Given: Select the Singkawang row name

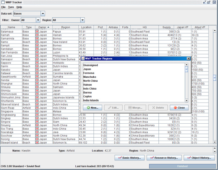Looking at the screenshot, I should [8, 115].
